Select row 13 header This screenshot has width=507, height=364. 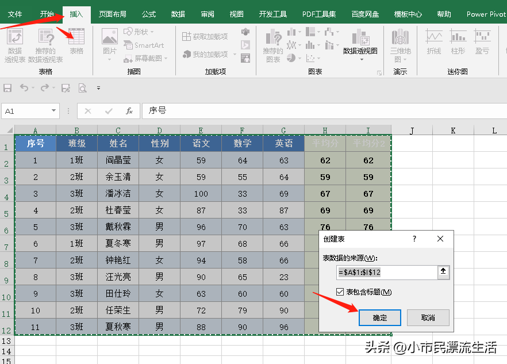(x=6, y=340)
